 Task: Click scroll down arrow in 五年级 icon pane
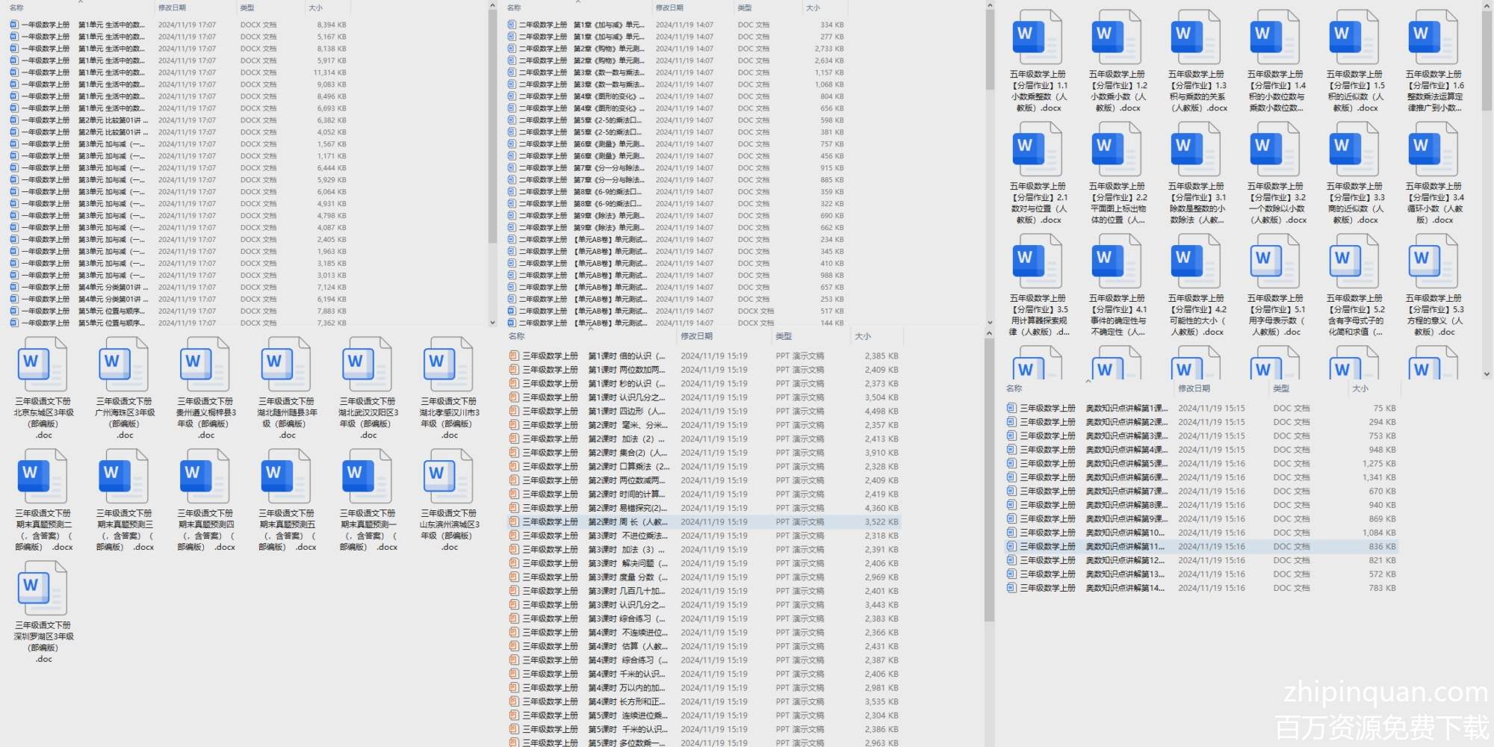pos(1487,374)
